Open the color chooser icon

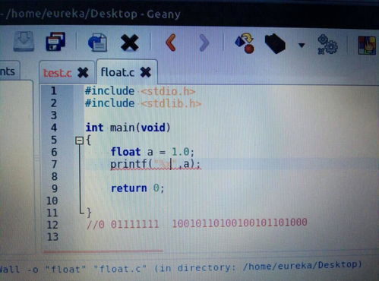coord(367,46)
